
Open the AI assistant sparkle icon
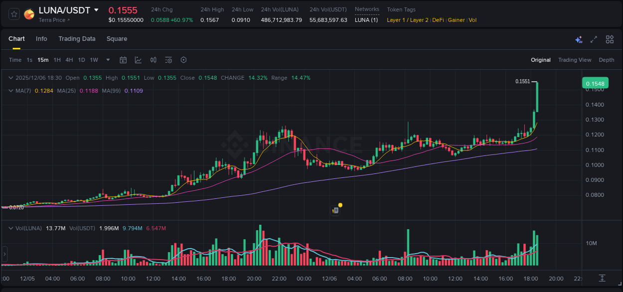(578, 39)
